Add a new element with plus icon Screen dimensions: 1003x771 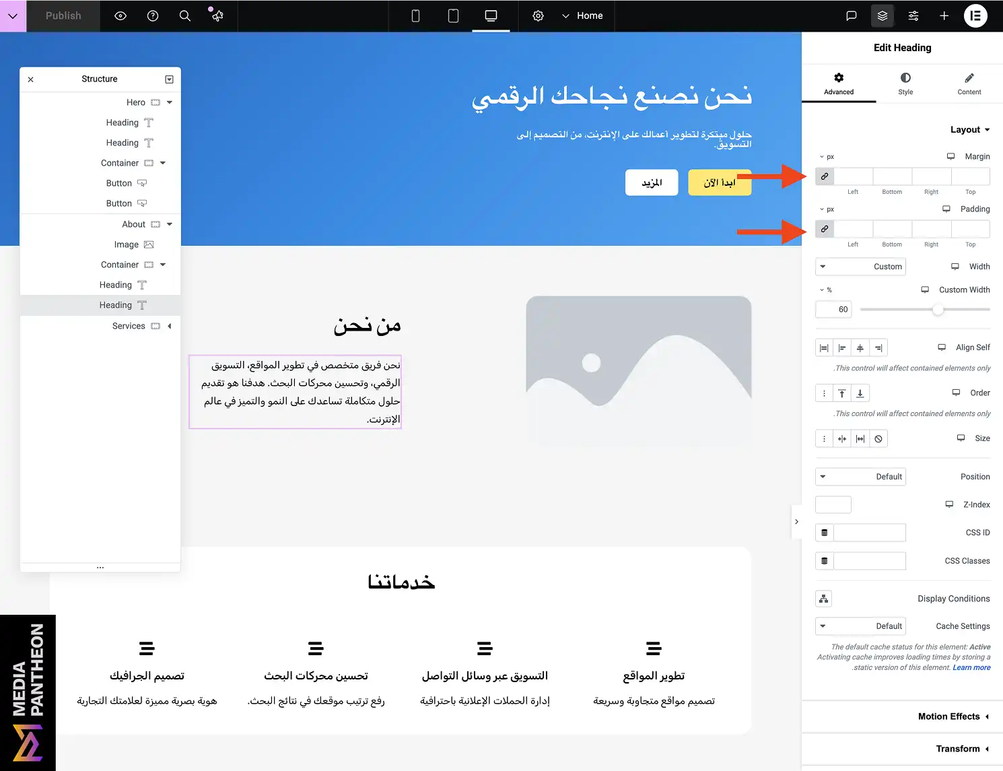[944, 15]
